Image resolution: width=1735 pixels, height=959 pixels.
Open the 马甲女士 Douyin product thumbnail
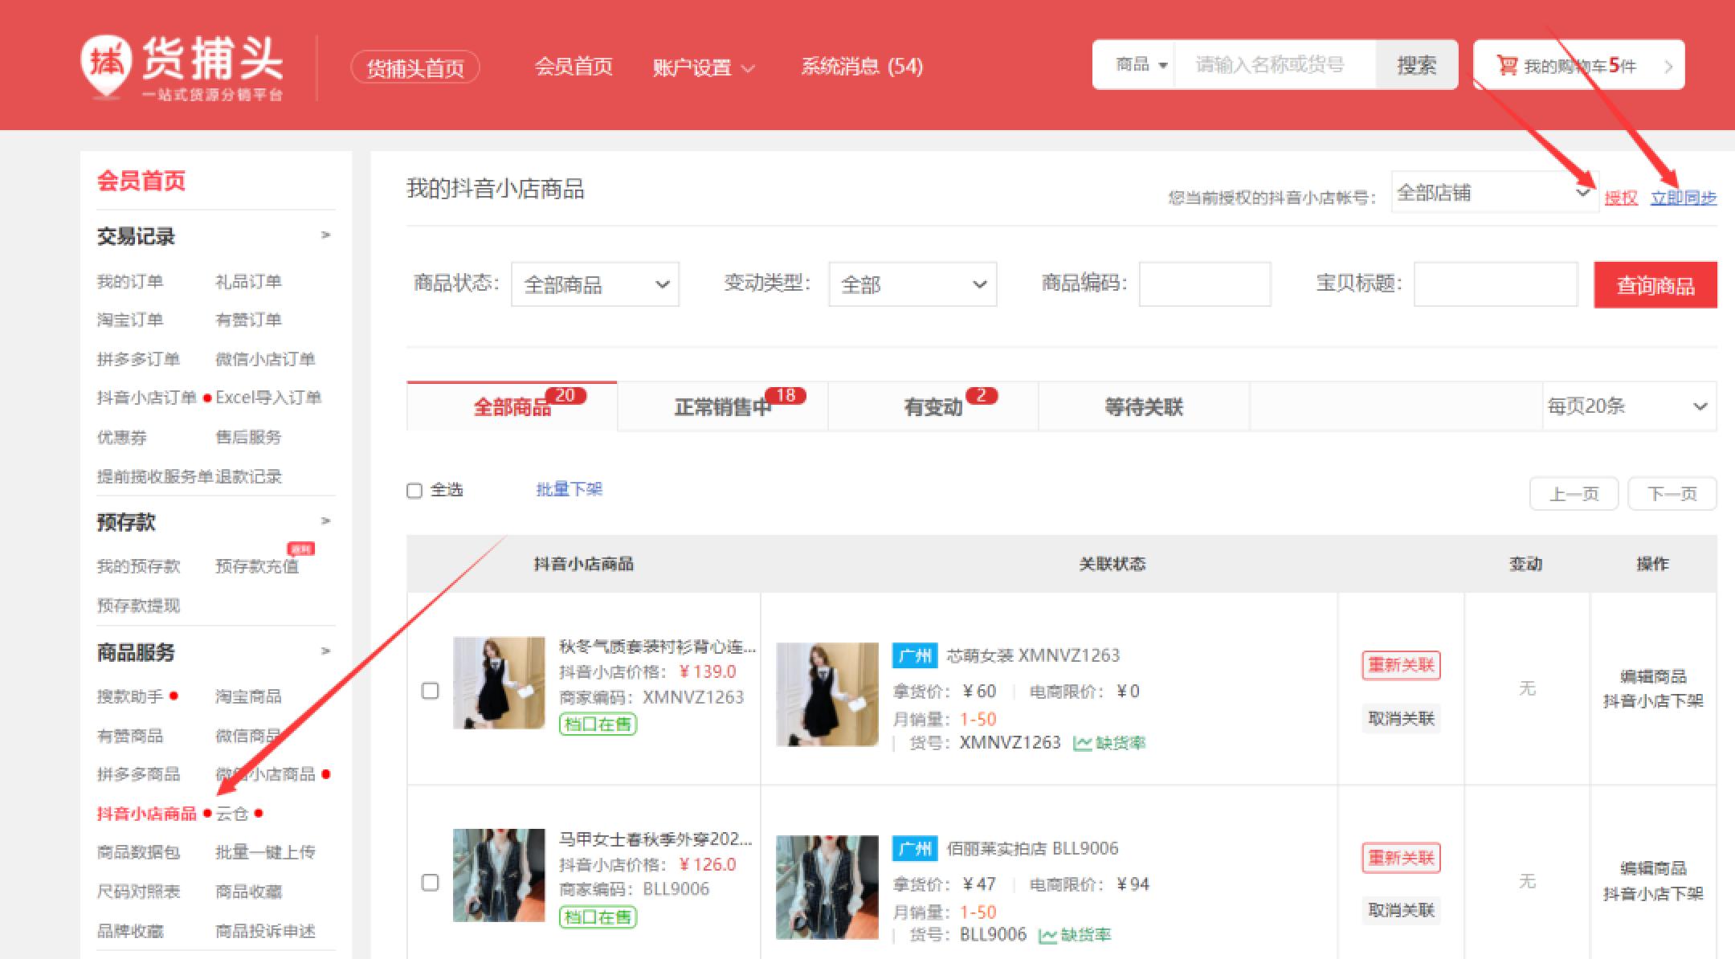(499, 875)
